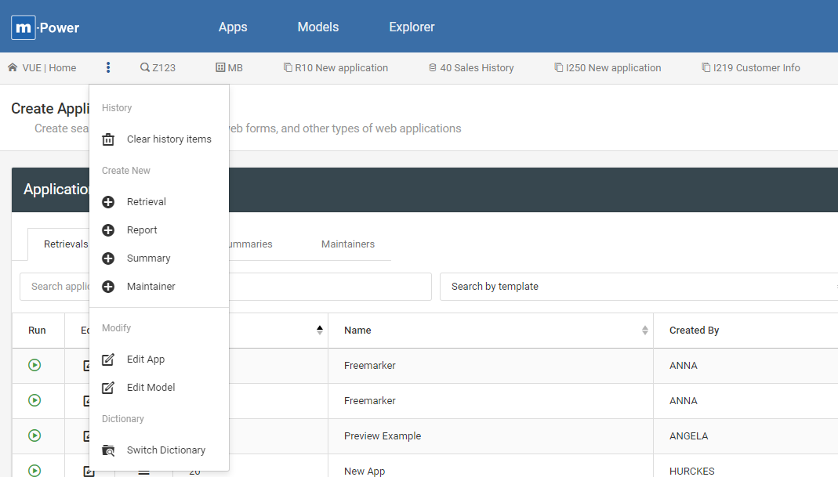The image size is (838, 477).
Task: Click the pencil icon next to Edit App
Action: (x=109, y=360)
